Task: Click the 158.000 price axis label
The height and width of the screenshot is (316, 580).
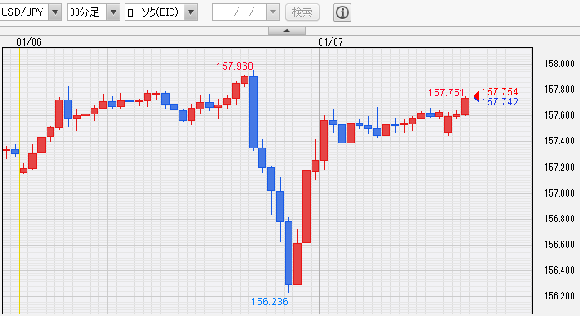Action: pos(559,64)
